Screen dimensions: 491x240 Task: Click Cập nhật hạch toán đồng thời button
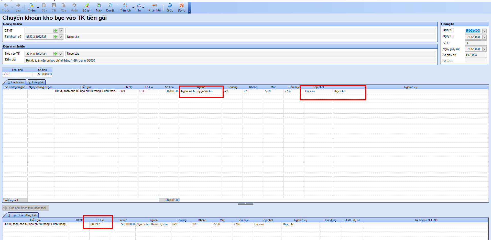pos(25,208)
